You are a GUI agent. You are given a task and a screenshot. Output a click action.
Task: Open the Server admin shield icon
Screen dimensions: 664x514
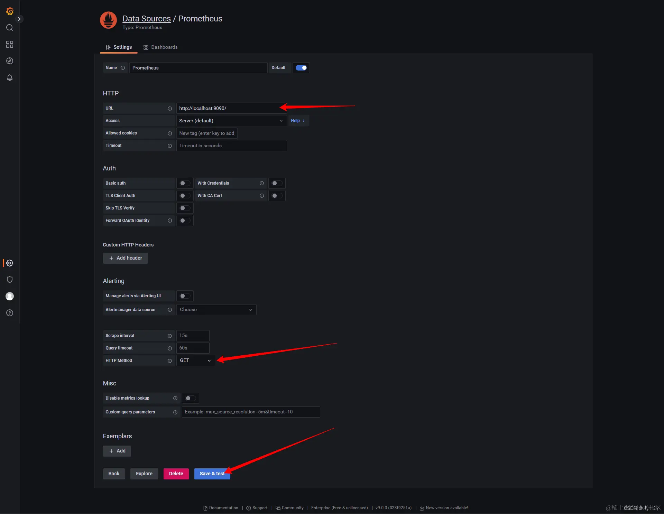point(10,280)
